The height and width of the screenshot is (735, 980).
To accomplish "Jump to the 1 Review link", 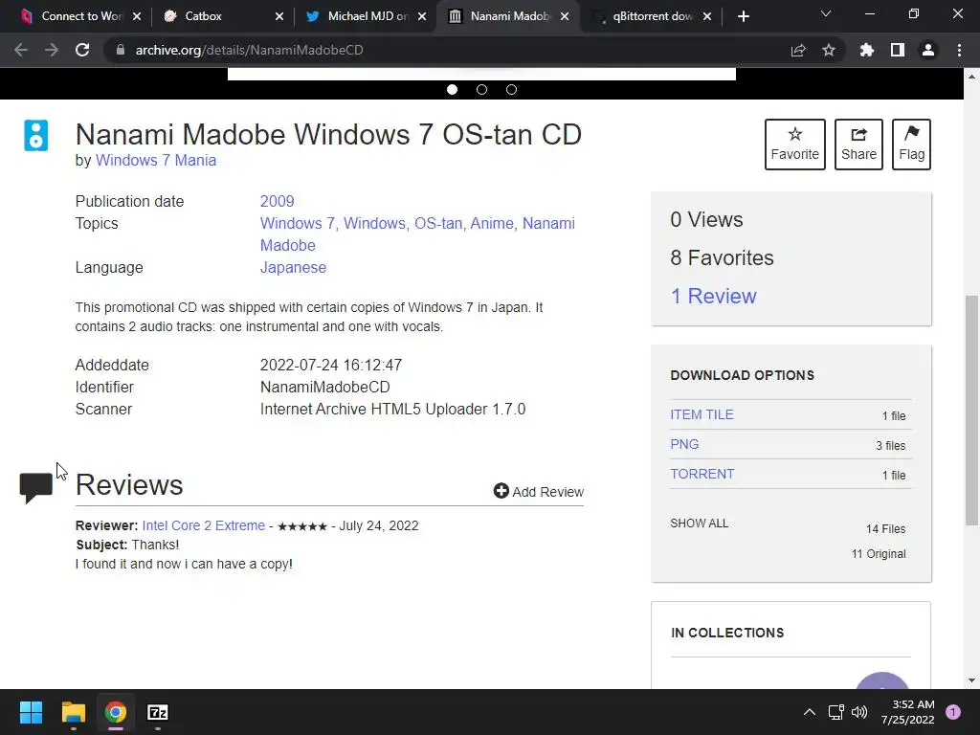I will pyautogui.click(x=713, y=296).
